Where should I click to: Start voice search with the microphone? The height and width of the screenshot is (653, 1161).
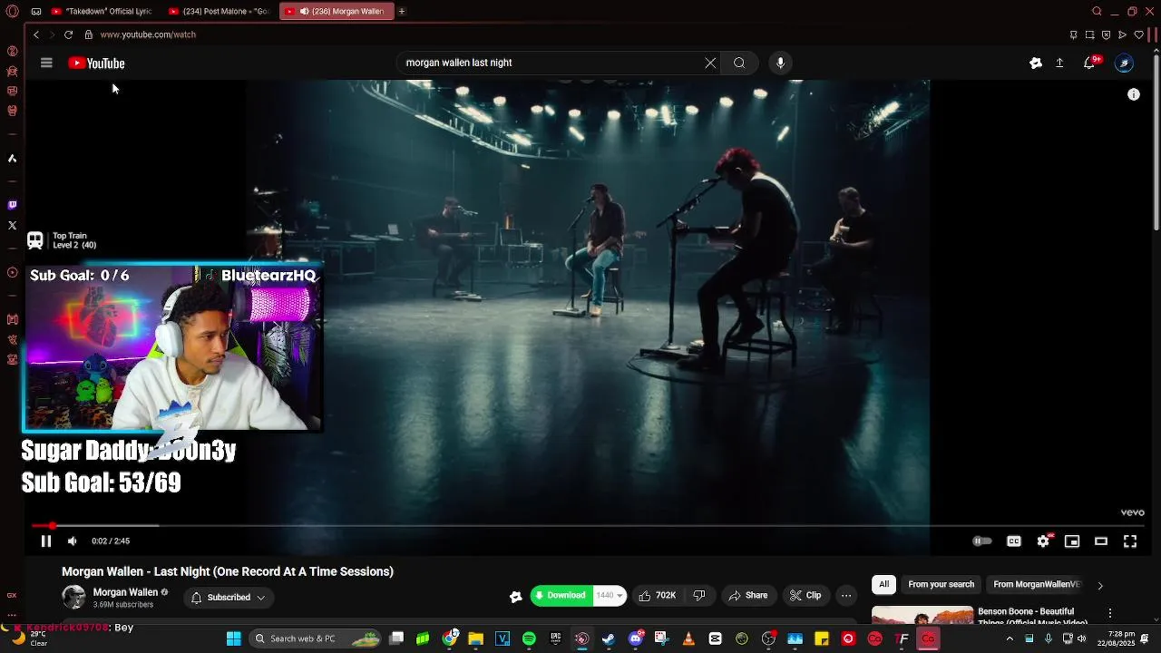click(780, 63)
